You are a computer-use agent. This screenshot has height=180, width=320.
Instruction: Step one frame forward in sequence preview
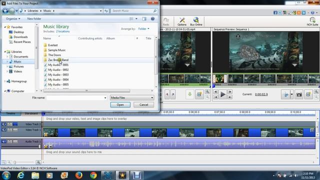tap(230, 92)
